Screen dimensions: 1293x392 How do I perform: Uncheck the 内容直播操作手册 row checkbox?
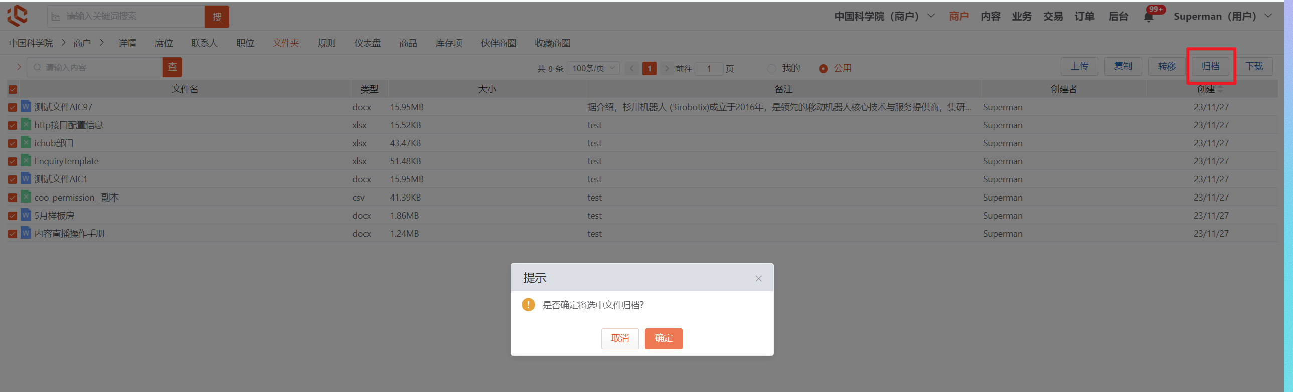tap(13, 234)
